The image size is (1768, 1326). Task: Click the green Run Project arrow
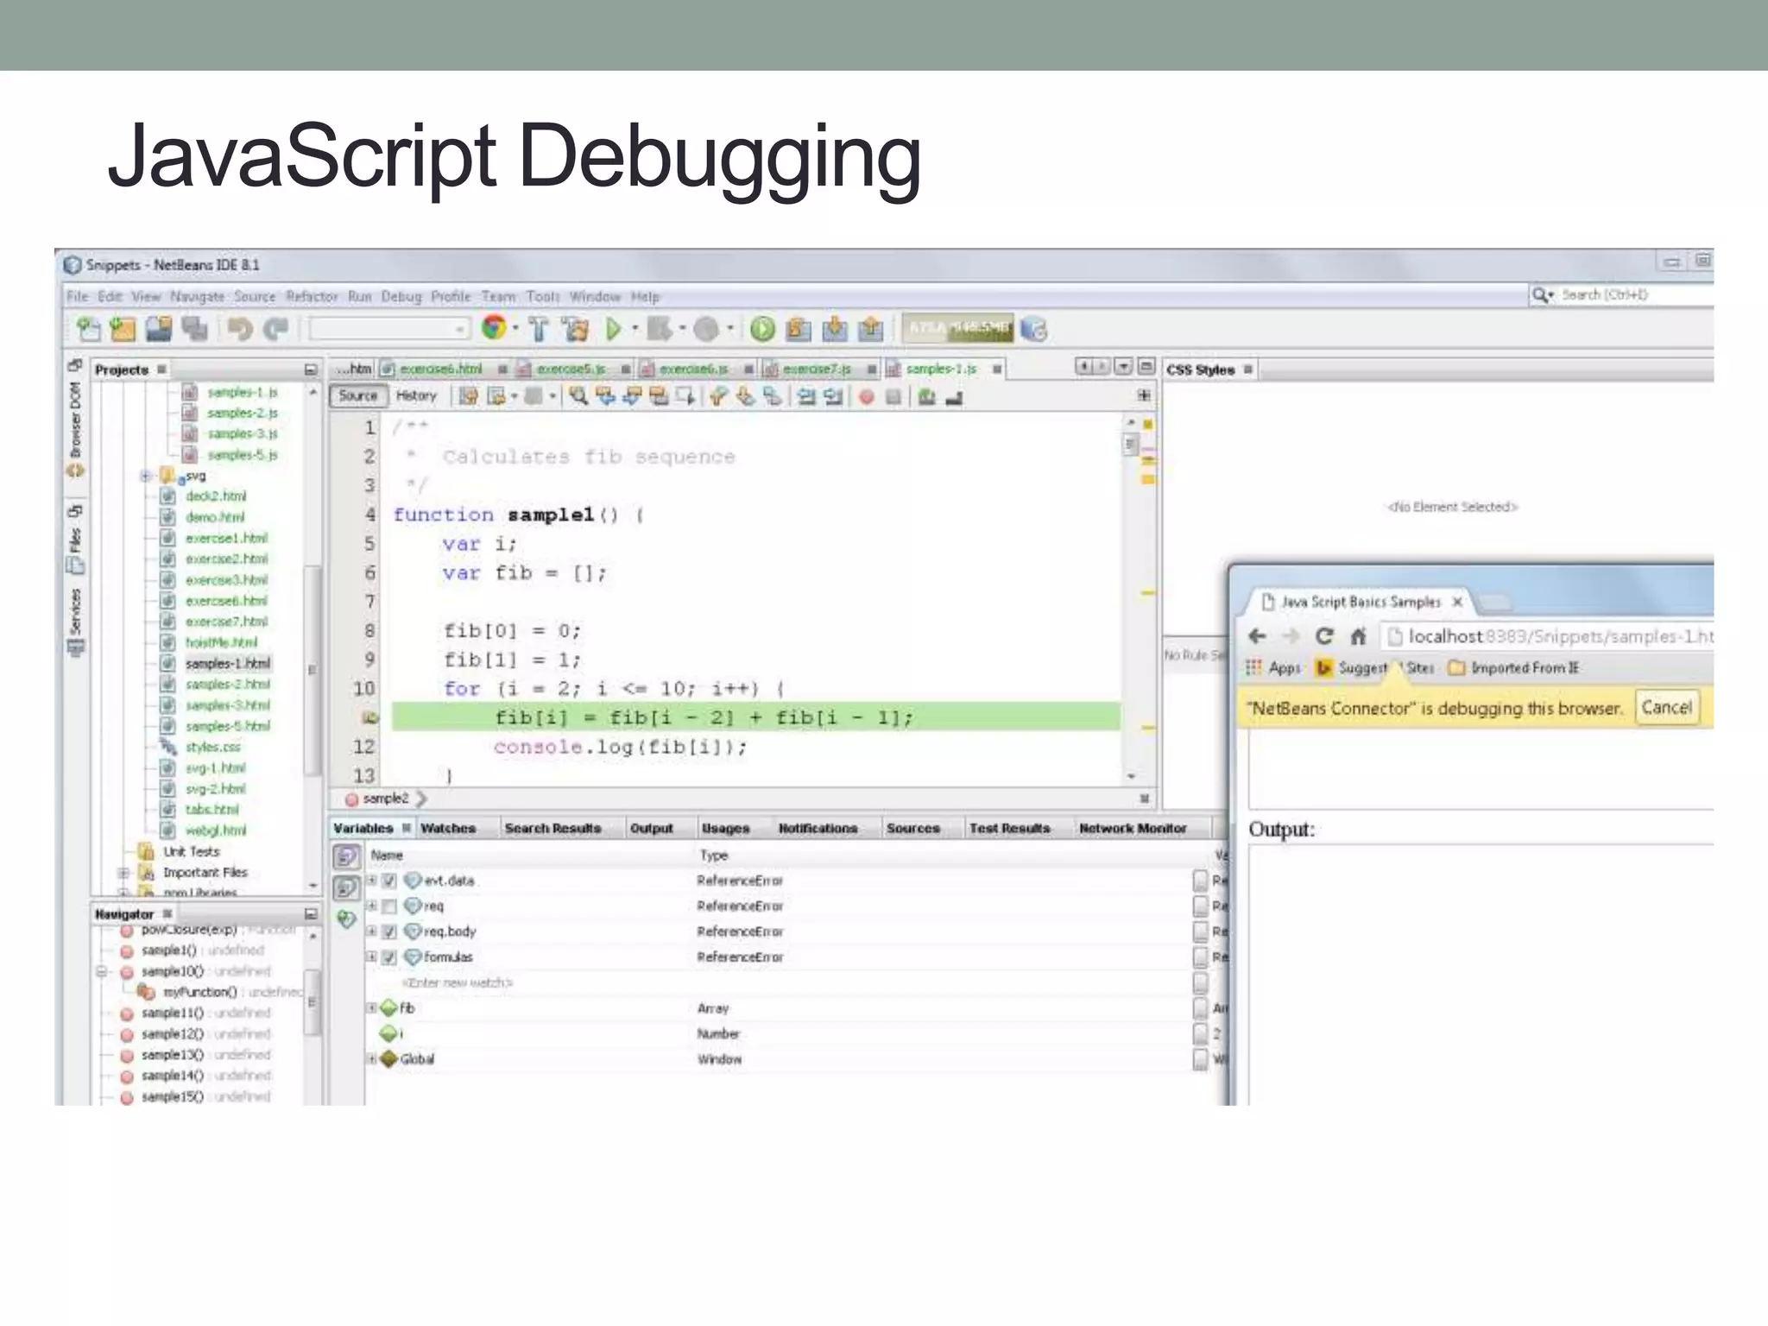[614, 329]
